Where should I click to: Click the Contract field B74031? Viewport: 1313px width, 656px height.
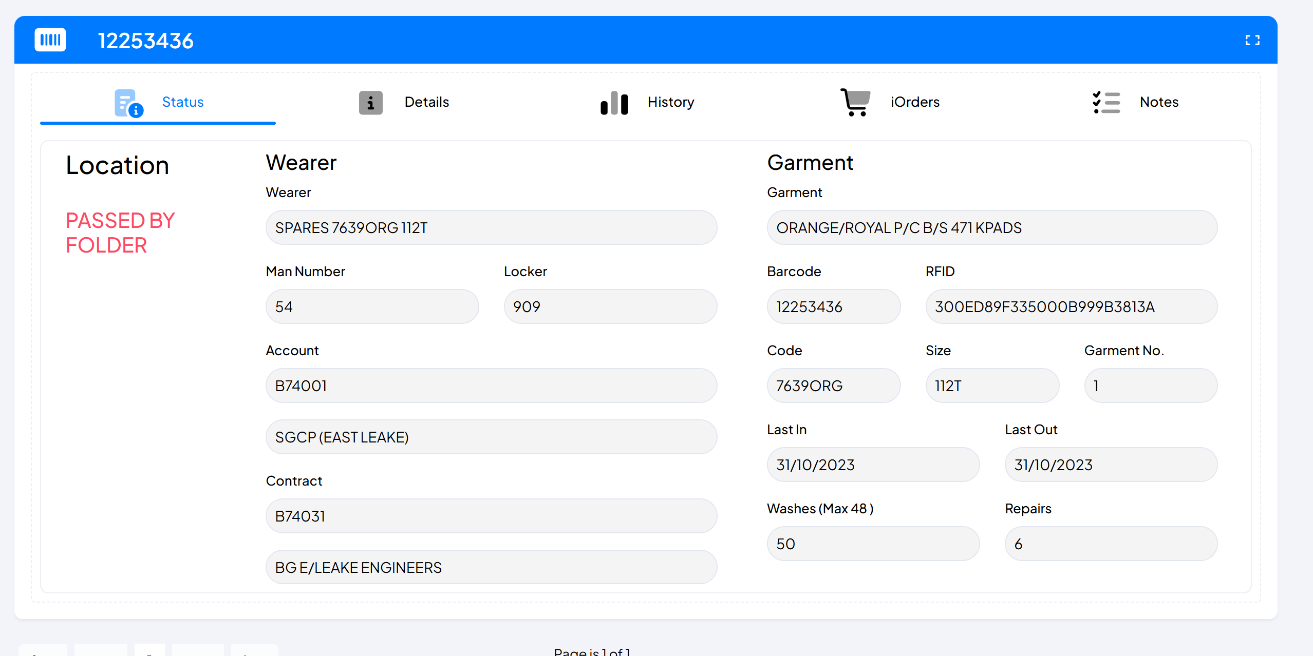point(491,516)
